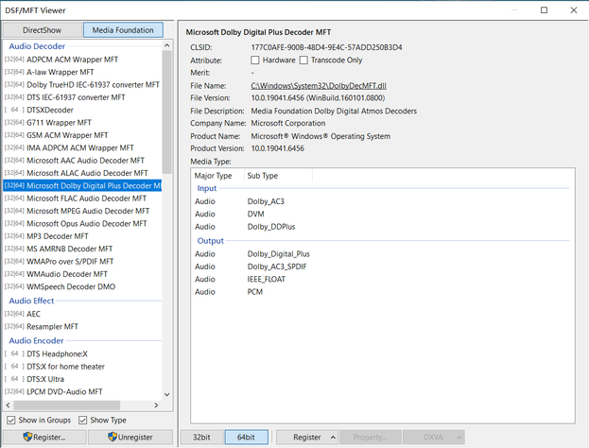Collapse the Audio Decoder group header
589x448 pixels.
pyautogui.click(x=37, y=46)
